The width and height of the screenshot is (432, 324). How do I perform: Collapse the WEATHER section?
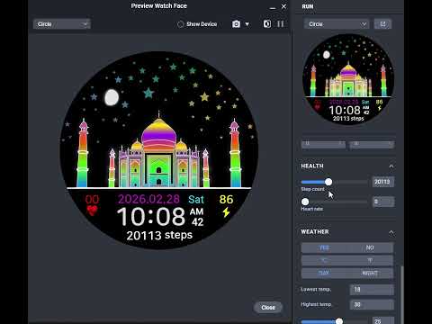point(391,232)
